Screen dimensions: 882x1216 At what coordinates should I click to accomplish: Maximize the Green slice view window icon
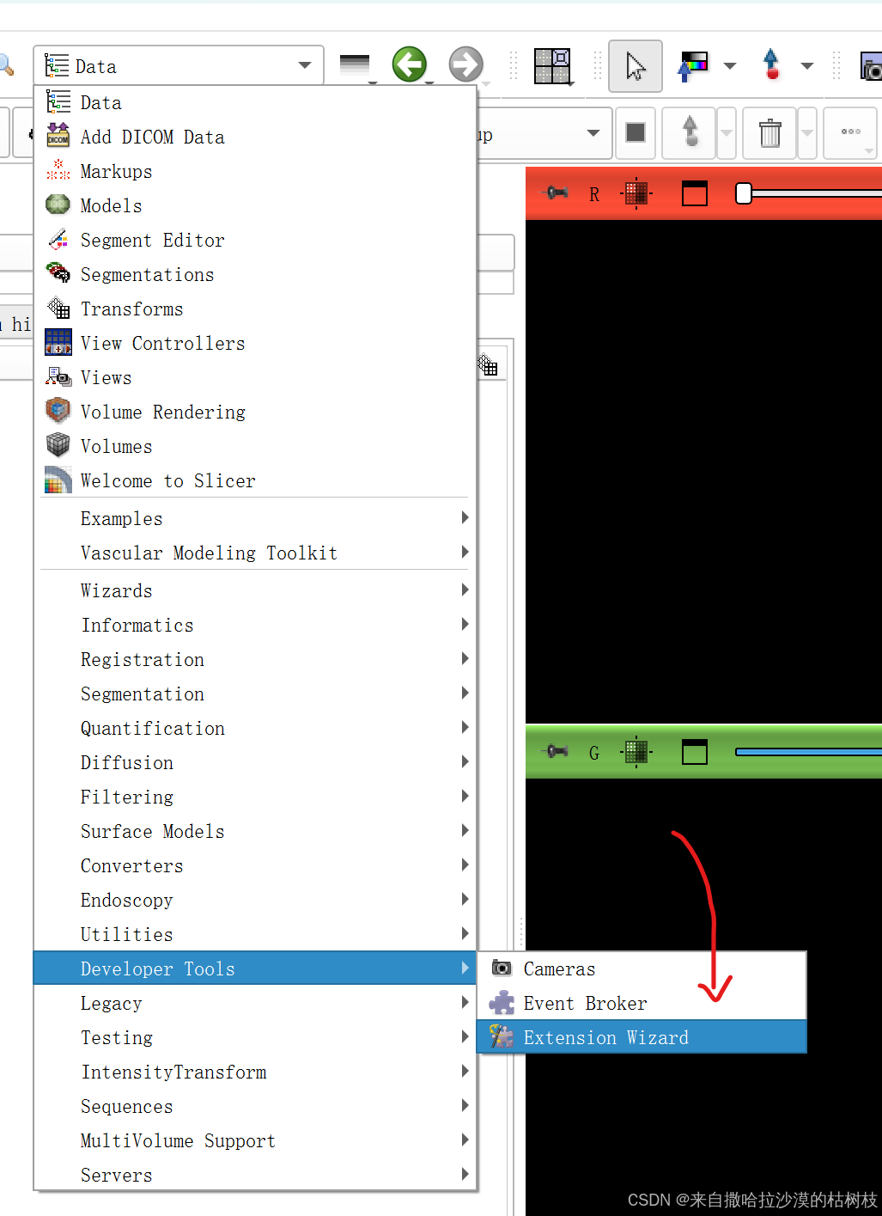coord(695,752)
